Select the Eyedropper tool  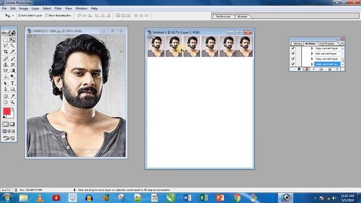pyautogui.click(x=12, y=96)
